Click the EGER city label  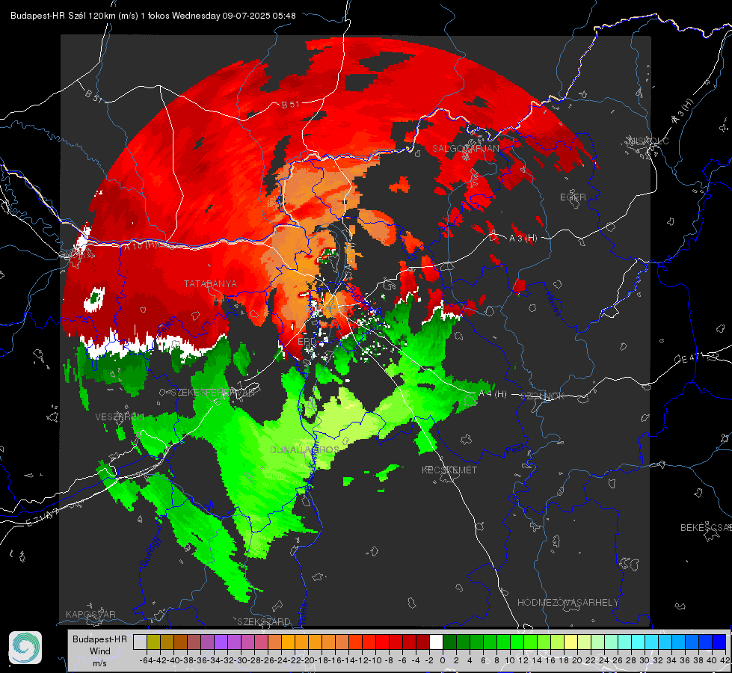[573, 197]
